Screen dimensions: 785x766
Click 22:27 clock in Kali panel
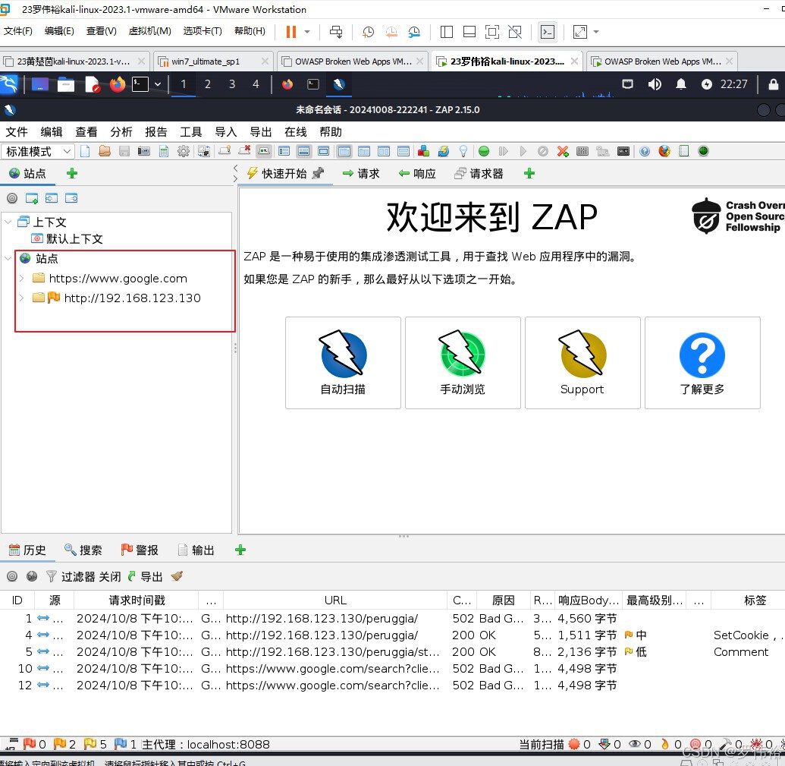(733, 84)
